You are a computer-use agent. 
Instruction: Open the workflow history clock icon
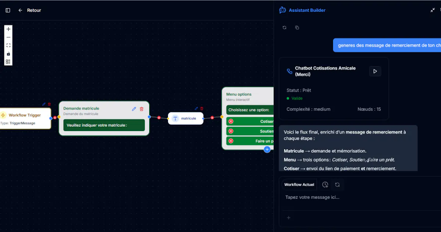point(325,184)
